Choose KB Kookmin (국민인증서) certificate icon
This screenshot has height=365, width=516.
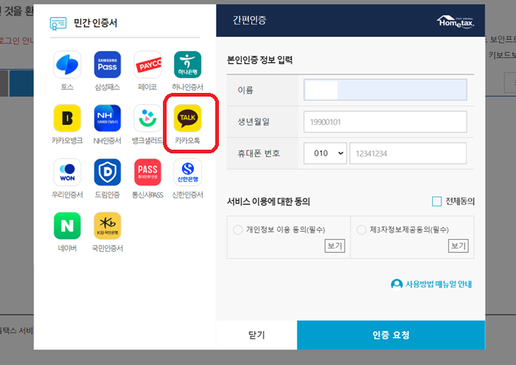click(x=108, y=226)
